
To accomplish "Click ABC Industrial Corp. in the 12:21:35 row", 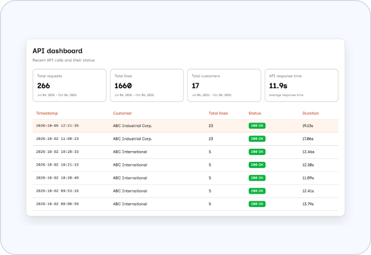I will 133,126.
